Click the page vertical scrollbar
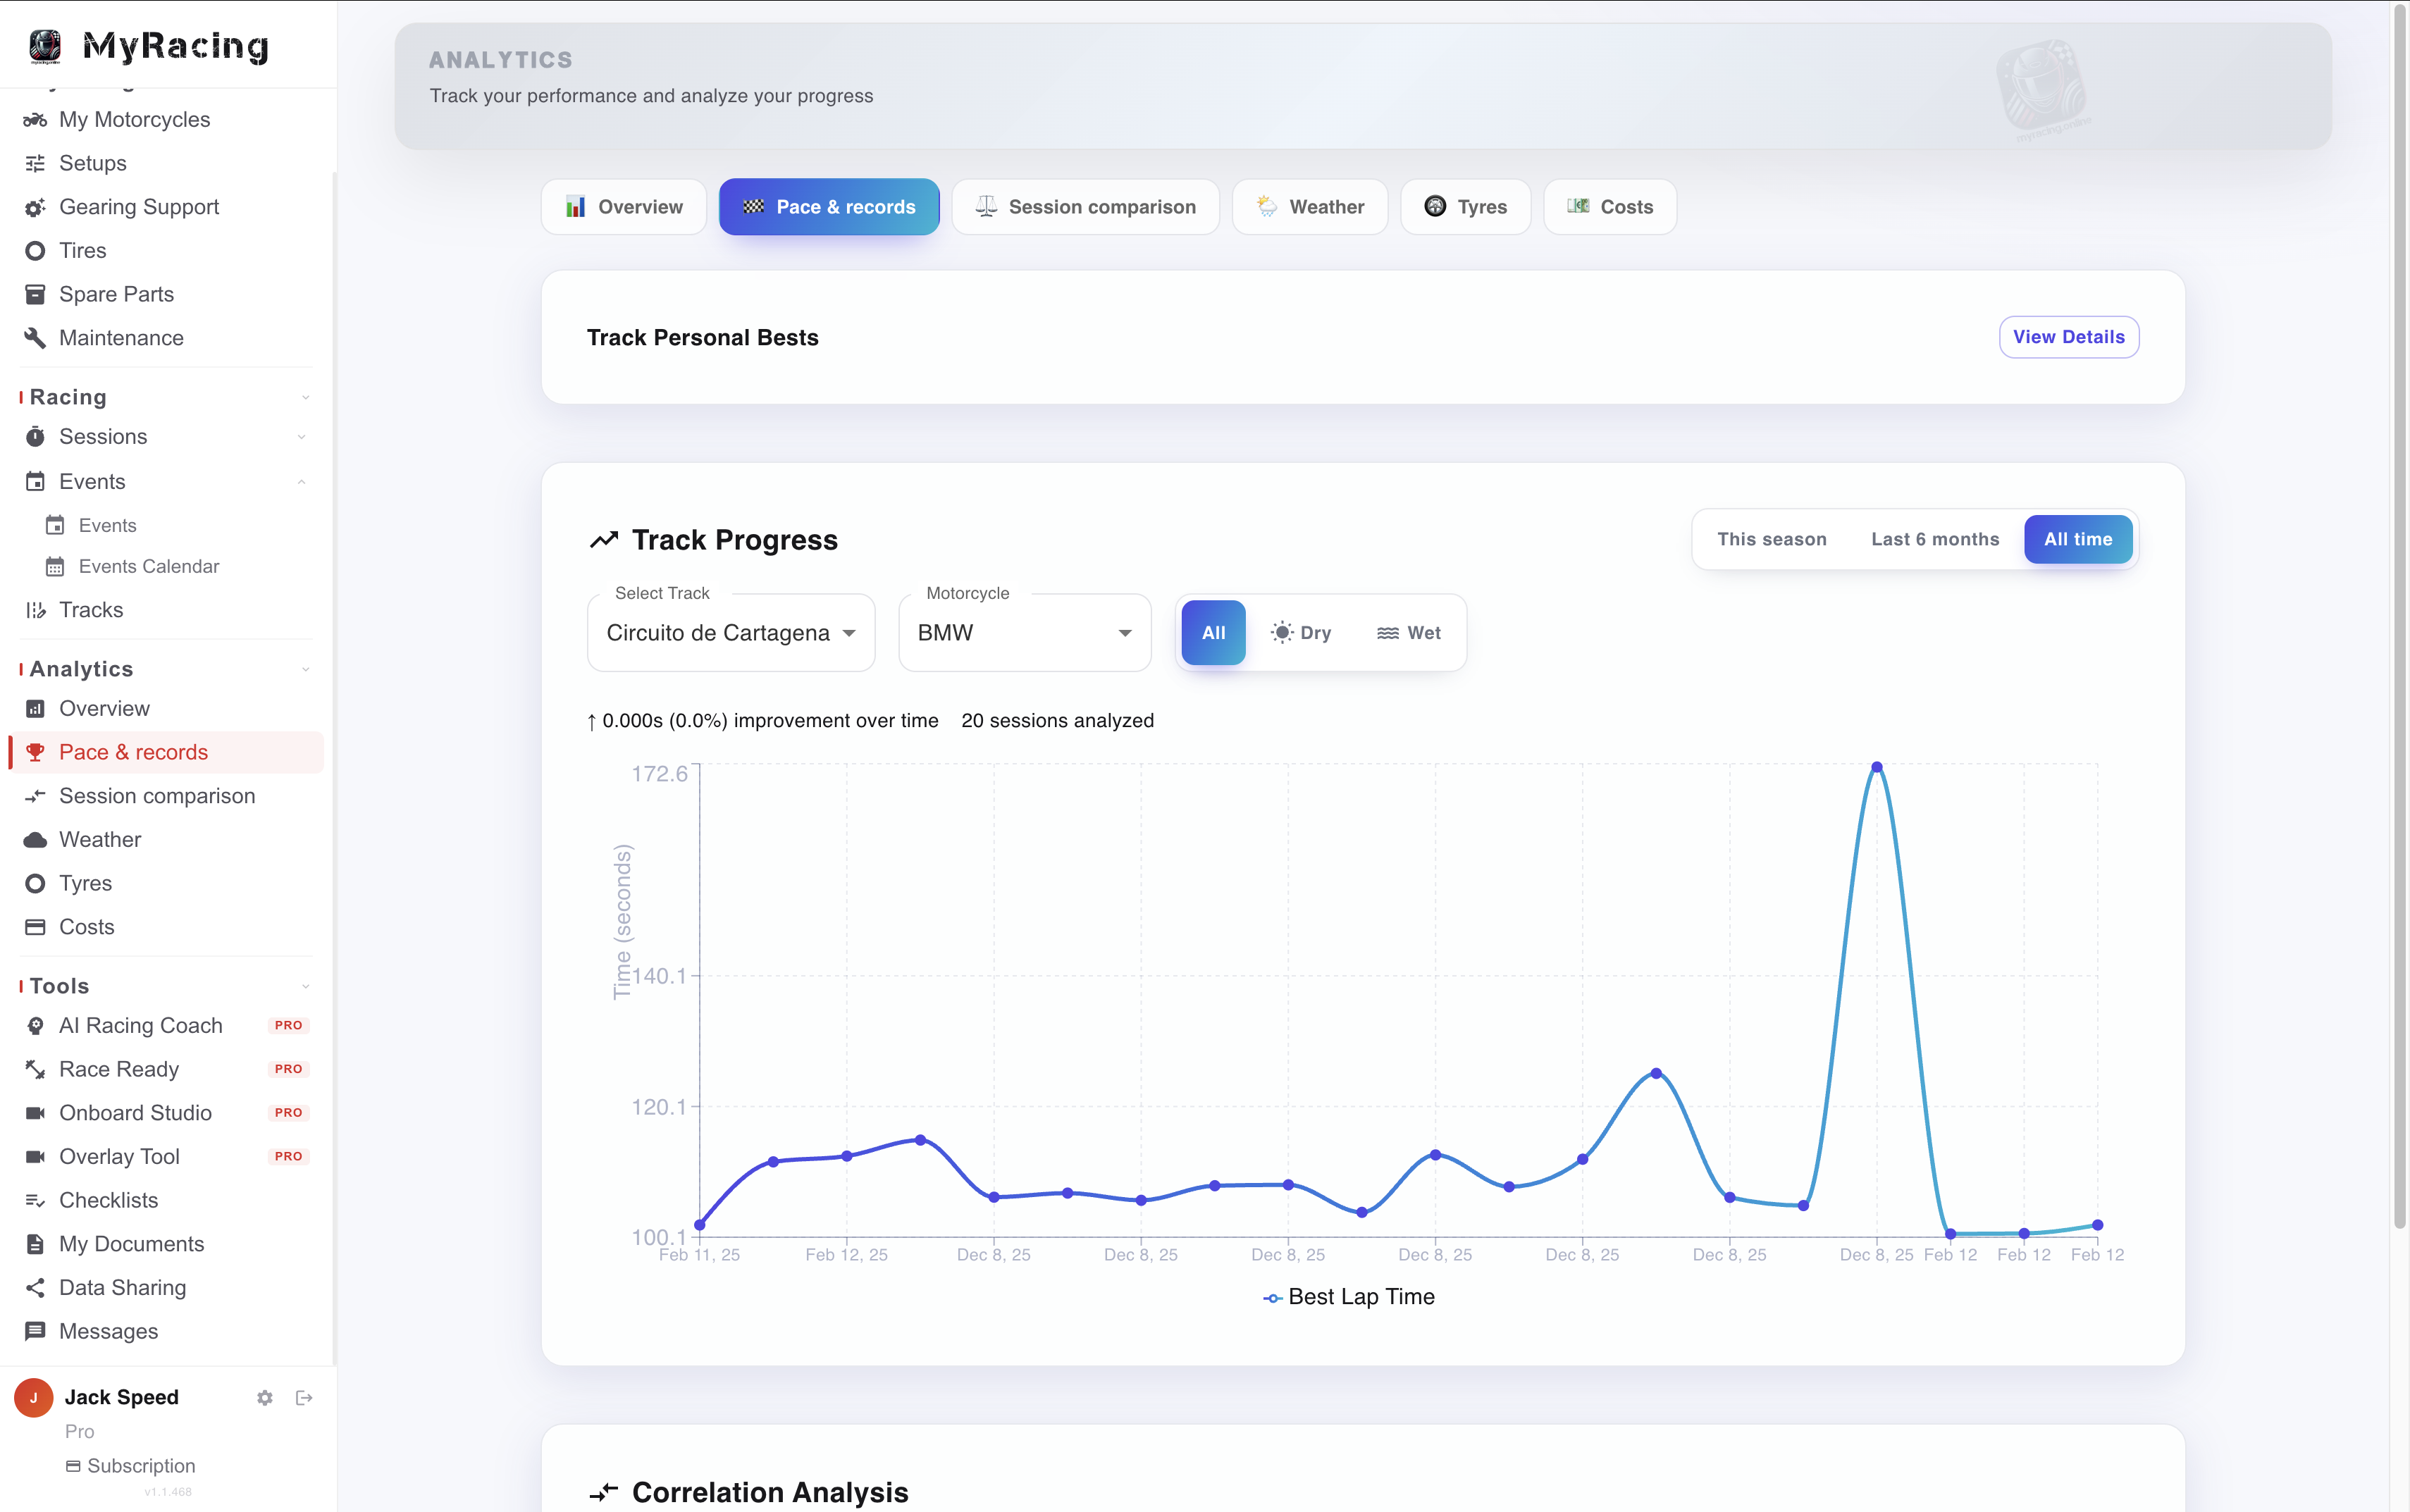The width and height of the screenshot is (2410, 1512). pos(2399,616)
